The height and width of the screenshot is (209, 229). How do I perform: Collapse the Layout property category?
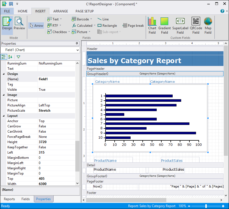click(4, 116)
